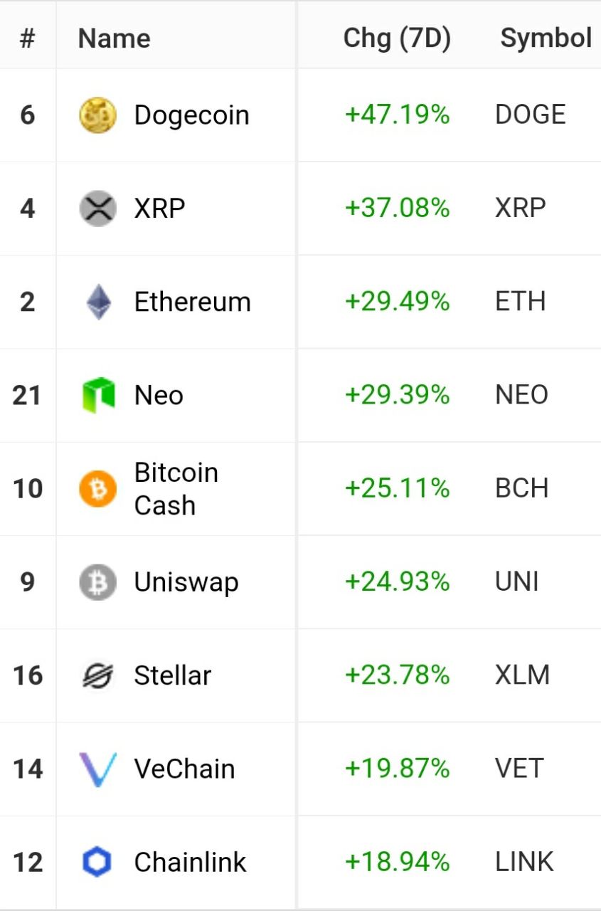Click the XRP logo icon
The width and height of the screenshot is (601, 911).
(97, 209)
